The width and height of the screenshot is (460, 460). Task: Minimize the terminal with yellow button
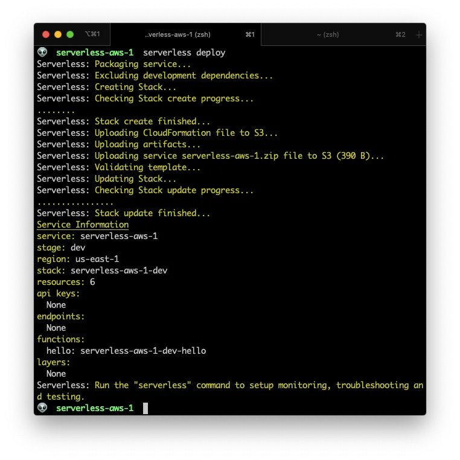(58, 34)
